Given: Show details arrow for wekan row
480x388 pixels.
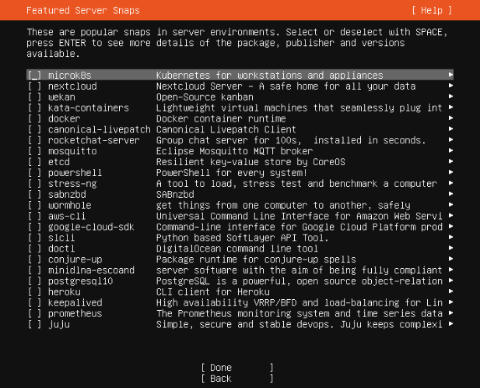Looking at the screenshot, I should click(450, 97).
